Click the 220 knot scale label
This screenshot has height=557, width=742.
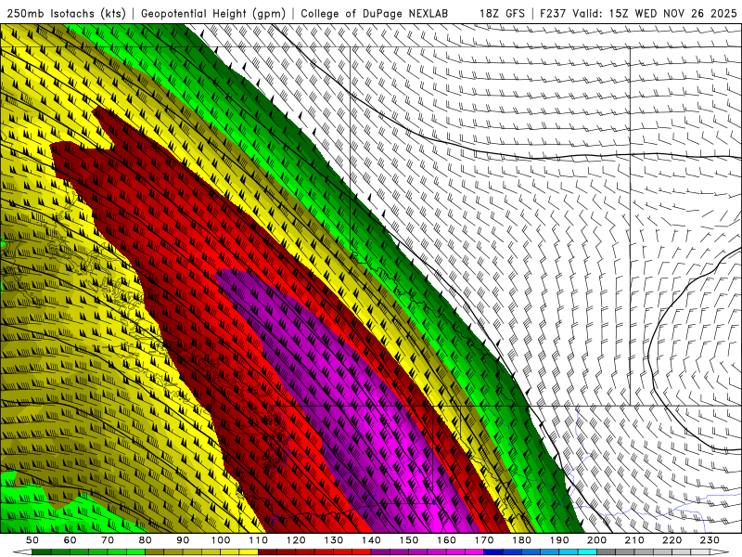tap(672, 540)
